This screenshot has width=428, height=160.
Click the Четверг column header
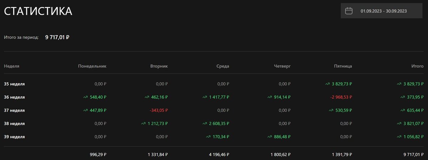pyautogui.click(x=282, y=66)
